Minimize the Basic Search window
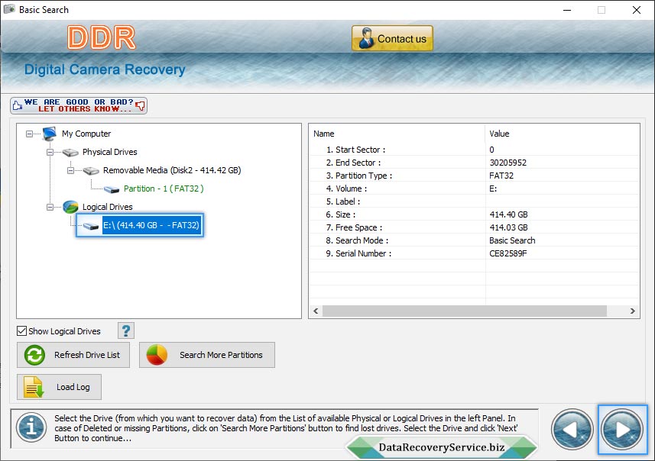This screenshot has height=461, width=655. 567,10
